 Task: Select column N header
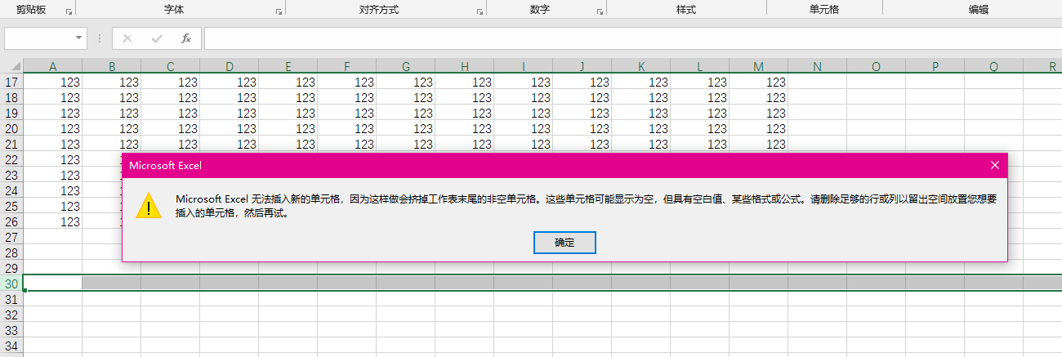pyautogui.click(x=817, y=66)
